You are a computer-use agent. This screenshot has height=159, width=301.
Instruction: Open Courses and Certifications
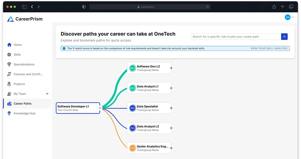27,74
